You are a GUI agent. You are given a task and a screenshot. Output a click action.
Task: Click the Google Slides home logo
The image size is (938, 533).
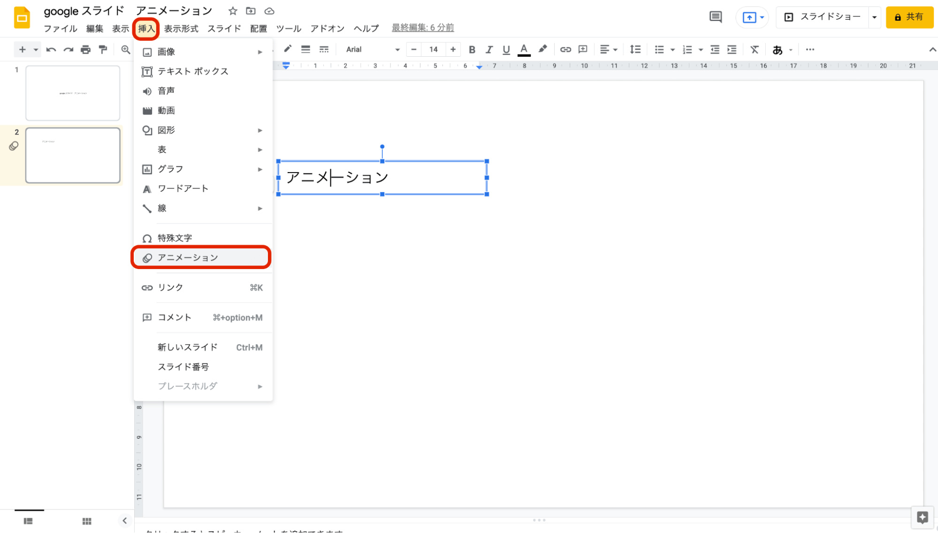click(x=22, y=18)
